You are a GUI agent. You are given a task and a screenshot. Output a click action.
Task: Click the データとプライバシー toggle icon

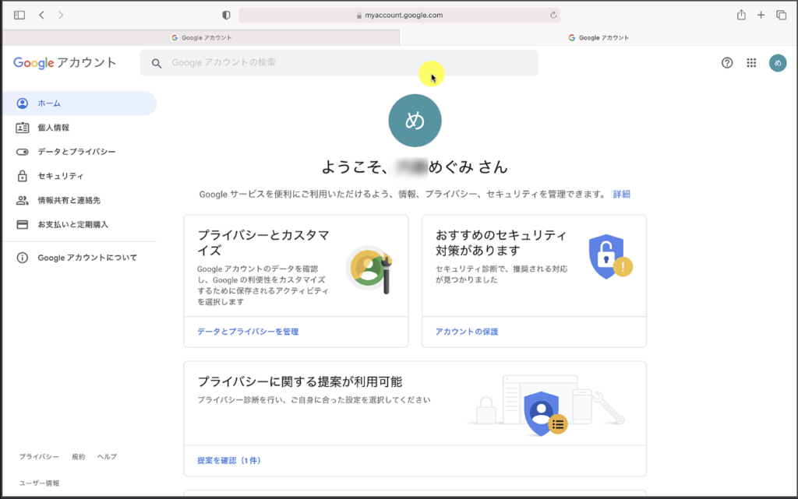23,152
